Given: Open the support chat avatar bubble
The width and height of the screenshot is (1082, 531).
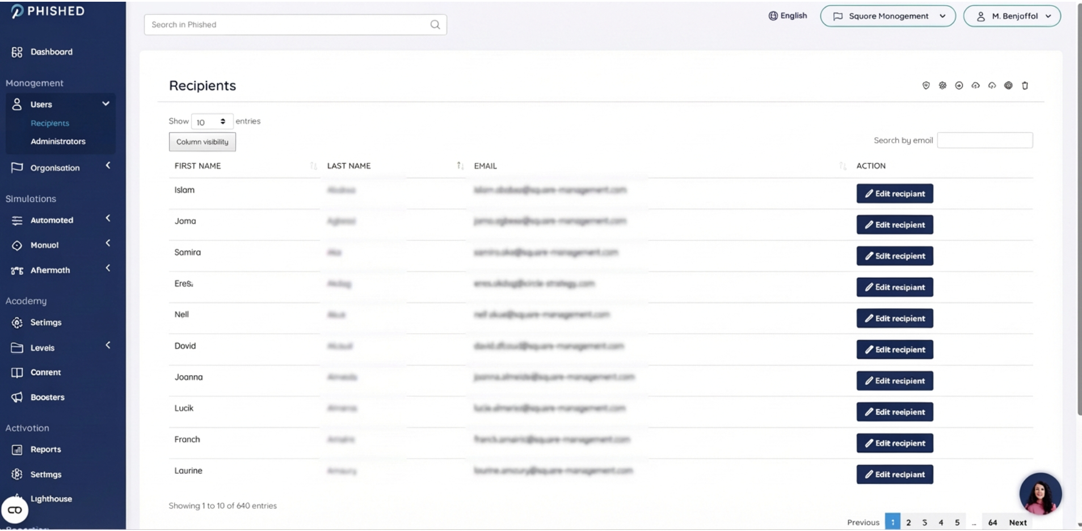Looking at the screenshot, I should tap(1040, 494).
